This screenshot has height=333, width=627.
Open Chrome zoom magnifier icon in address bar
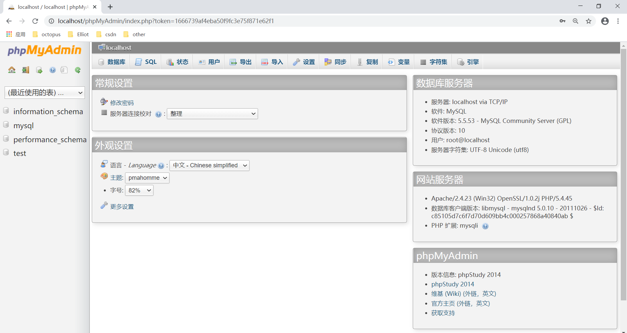click(575, 21)
